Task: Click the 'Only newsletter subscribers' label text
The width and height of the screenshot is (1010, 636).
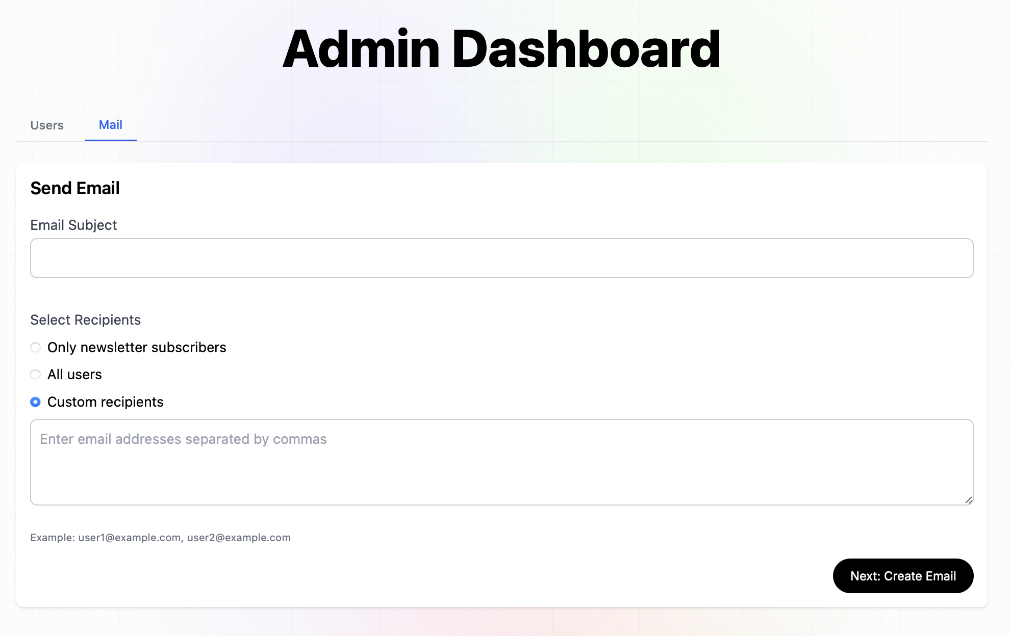Action: click(137, 348)
